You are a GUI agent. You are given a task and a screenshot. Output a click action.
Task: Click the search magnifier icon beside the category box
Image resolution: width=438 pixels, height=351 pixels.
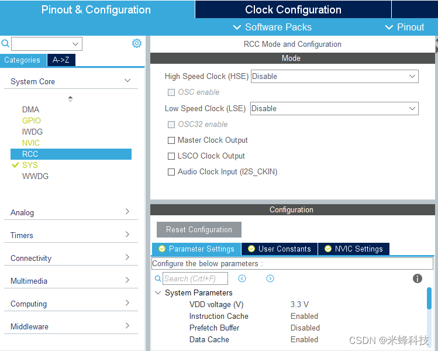5,44
